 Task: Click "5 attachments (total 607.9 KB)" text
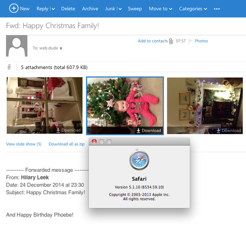pyautogui.click(x=54, y=67)
